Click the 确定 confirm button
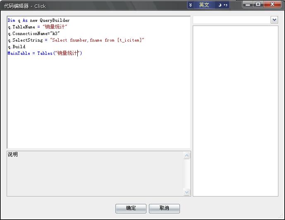 point(131,208)
